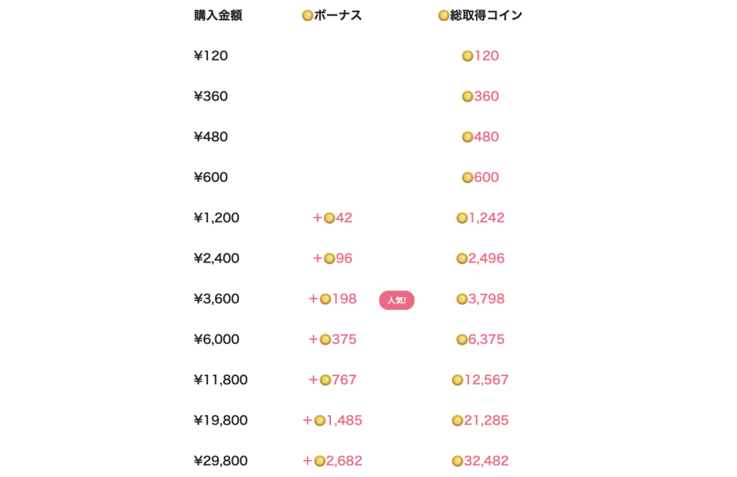The image size is (737, 477).
Task: Choose the ¥480 coin package
Action: (211, 137)
